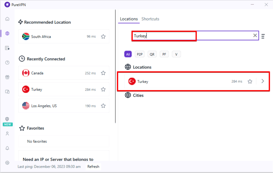The width and height of the screenshot is (273, 173).
Task: Toggle favorite star for South Africa
Action: point(103,37)
